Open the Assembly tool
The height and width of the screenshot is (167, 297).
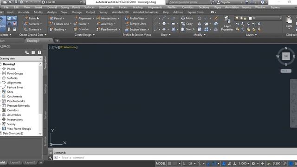pyautogui.click(x=106, y=24)
